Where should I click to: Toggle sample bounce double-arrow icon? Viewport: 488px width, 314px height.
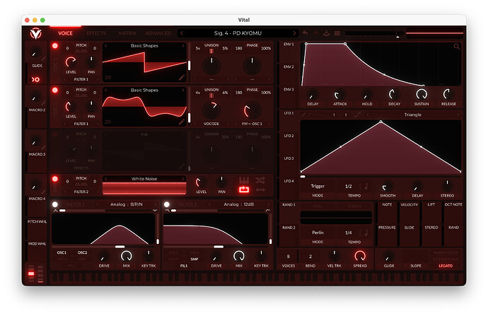[260, 190]
